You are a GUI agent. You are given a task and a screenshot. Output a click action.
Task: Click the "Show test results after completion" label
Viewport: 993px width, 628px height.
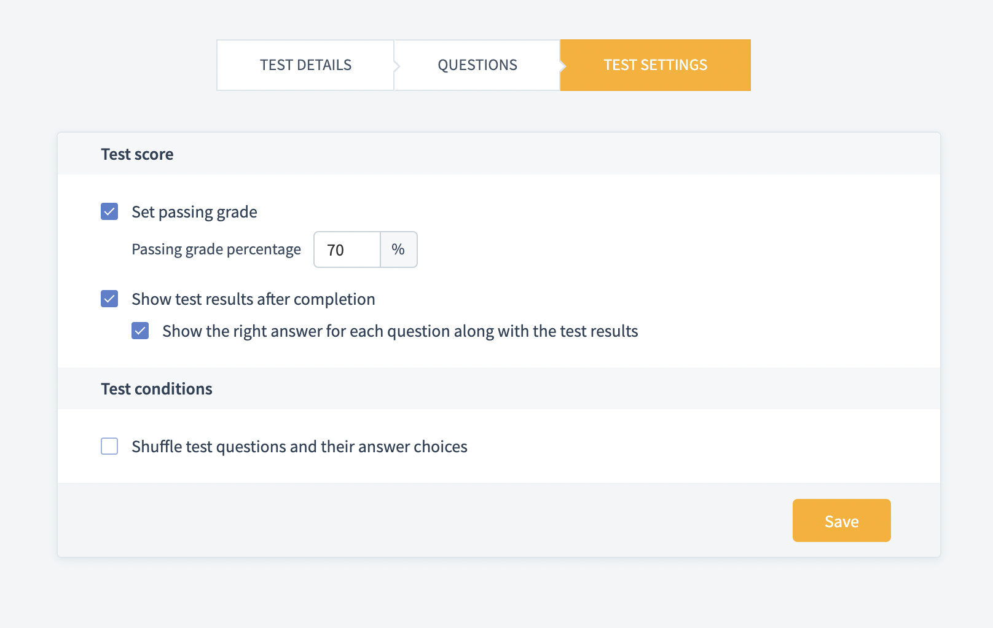[253, 299]
